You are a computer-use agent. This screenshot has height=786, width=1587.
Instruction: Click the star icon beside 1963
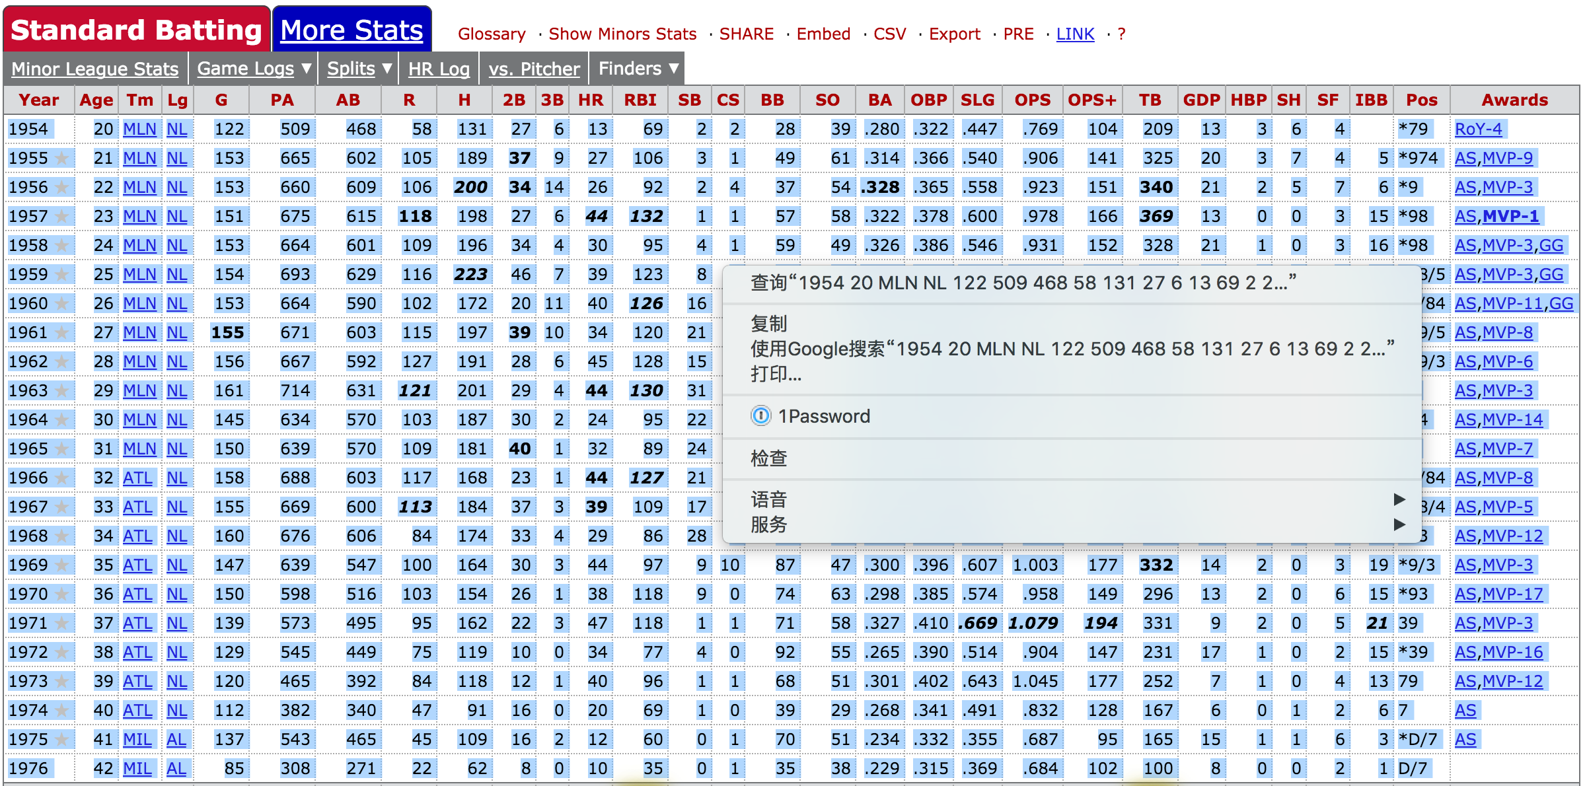pos(61,391)
